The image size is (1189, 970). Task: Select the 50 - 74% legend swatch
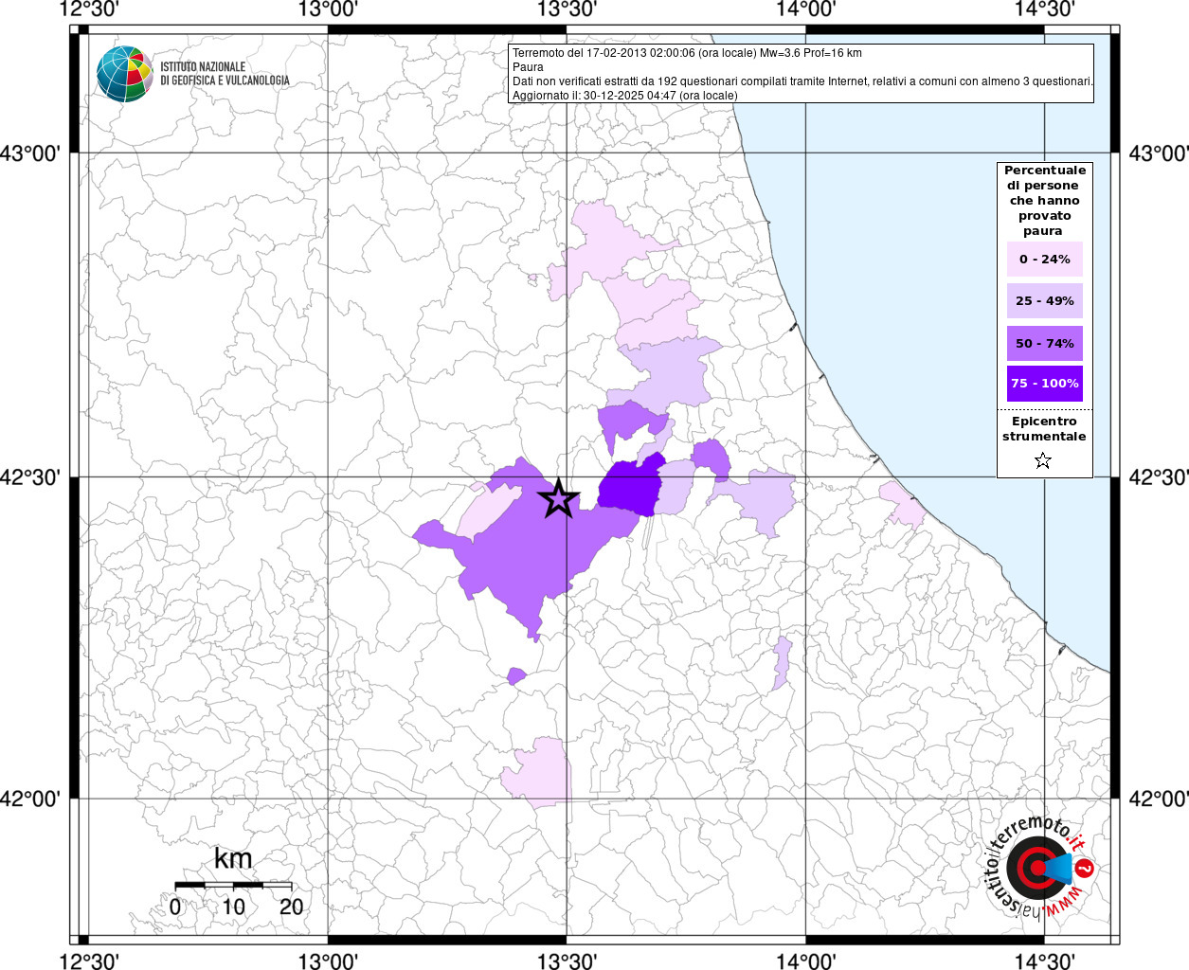(x=1044, y=343)
